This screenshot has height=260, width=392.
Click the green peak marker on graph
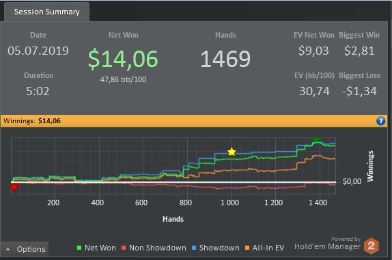click(316, 140)
